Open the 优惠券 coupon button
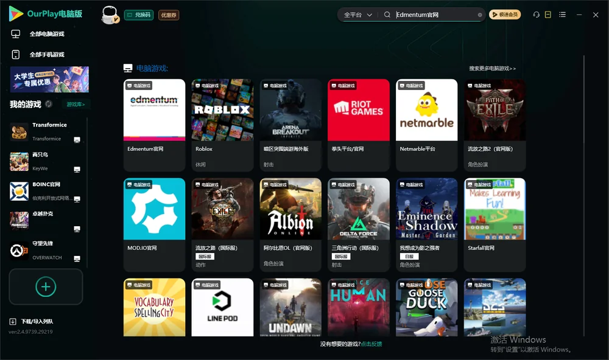 169,15
